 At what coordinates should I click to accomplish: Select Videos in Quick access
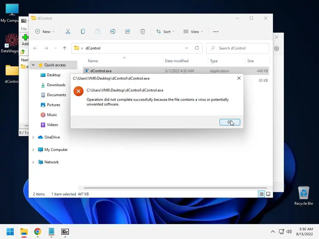[x=52, y=125]
